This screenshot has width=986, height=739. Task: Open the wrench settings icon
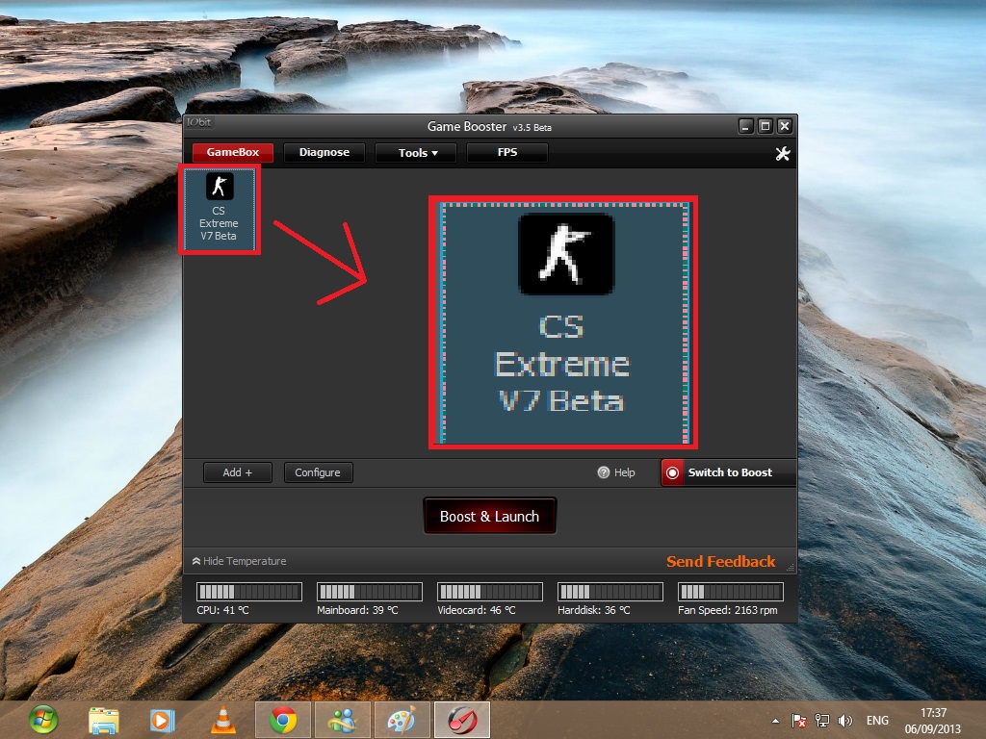782,153
